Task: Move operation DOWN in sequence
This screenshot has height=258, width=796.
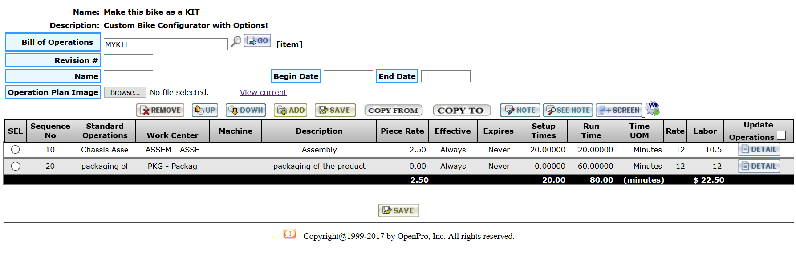Action: (246, 110)
